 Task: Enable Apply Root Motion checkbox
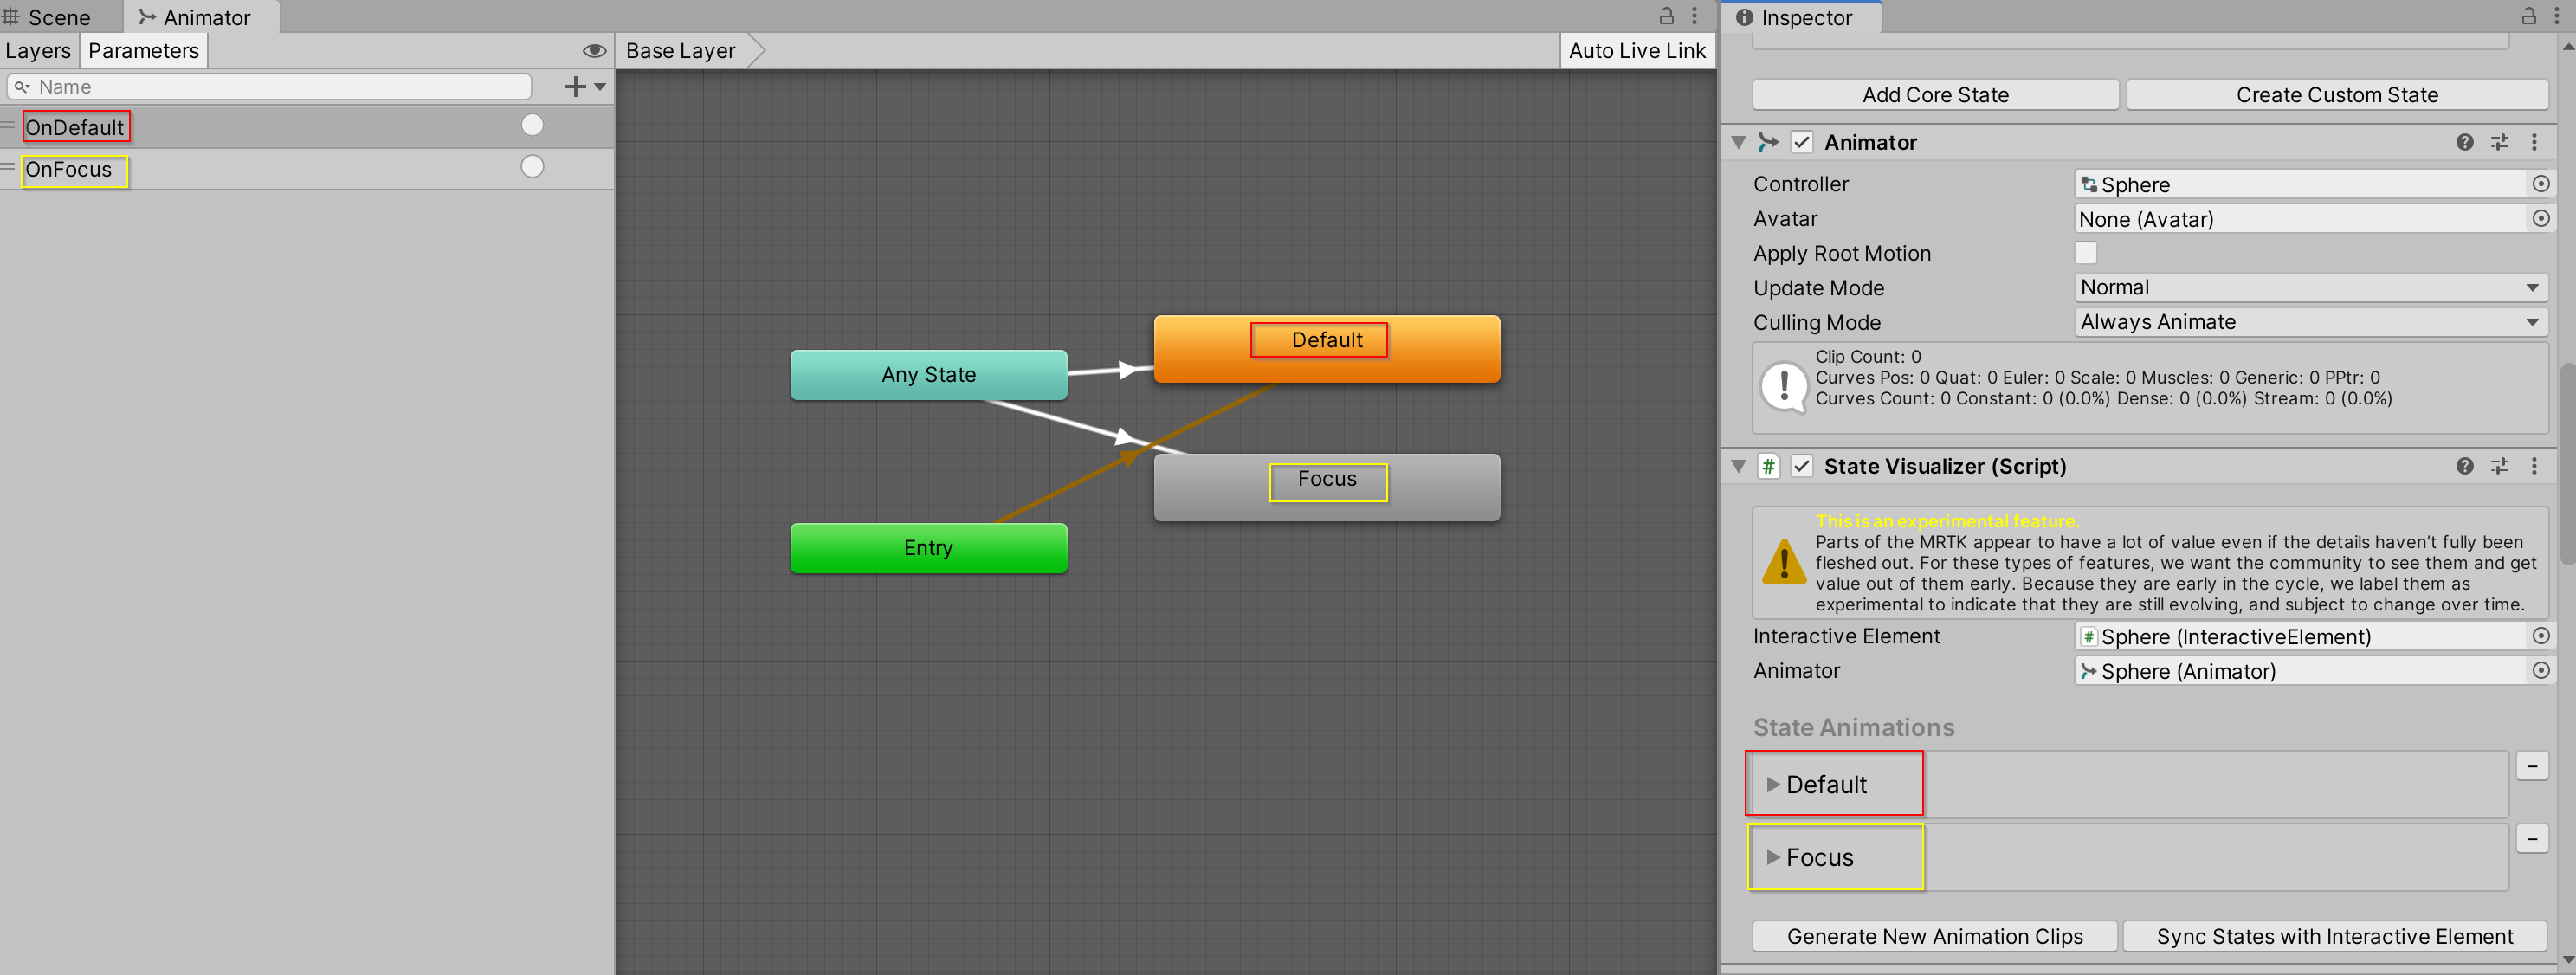tap(2087, 253)
